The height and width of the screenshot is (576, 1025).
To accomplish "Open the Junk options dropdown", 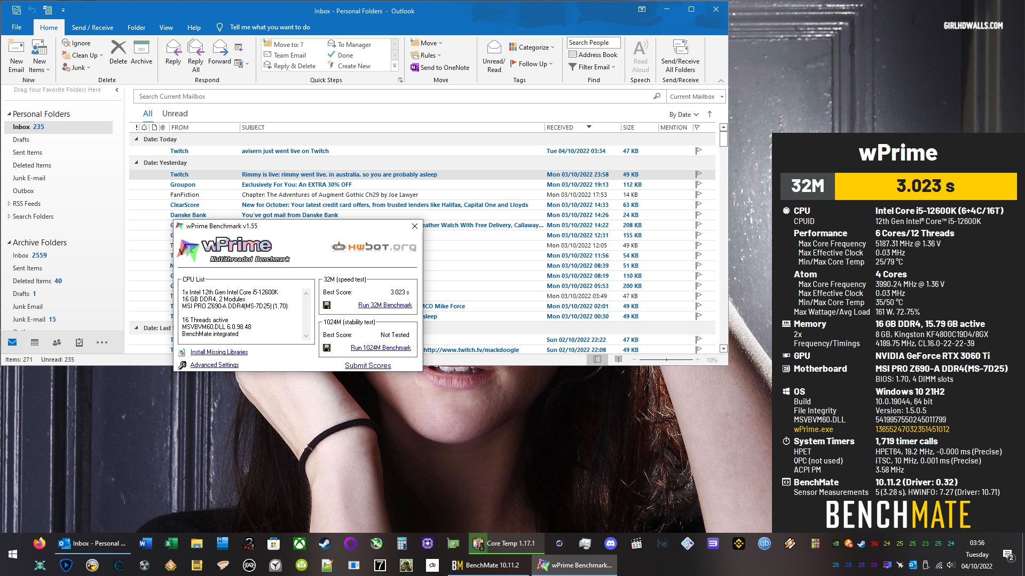I will [x=76, y=67].
